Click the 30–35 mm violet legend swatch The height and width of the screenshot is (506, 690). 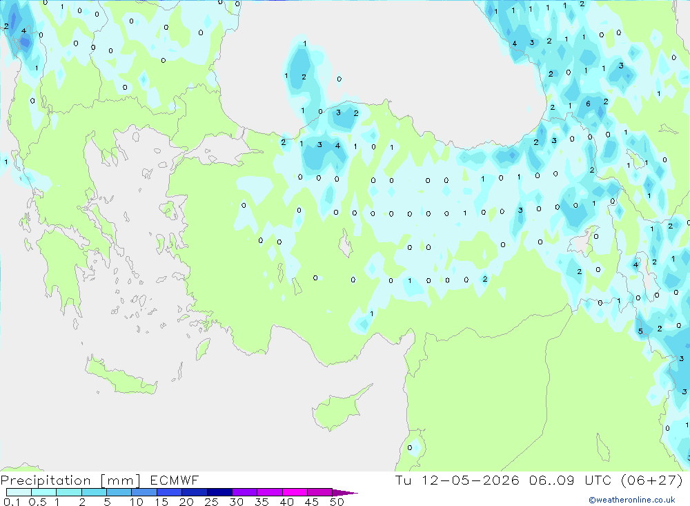245,492
